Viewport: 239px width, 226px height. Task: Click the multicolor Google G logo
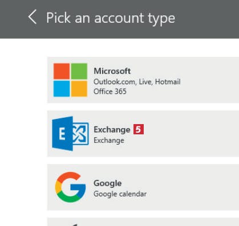[x=70, y=187]
